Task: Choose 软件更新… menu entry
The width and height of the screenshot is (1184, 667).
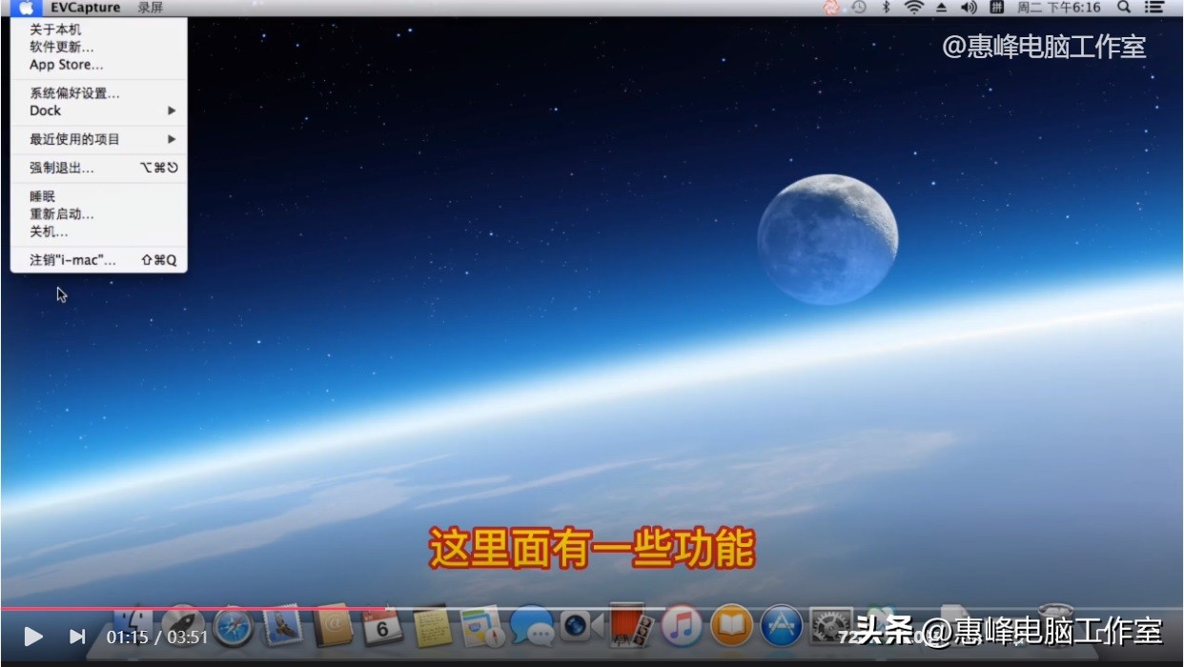Action: click(62, 47)
